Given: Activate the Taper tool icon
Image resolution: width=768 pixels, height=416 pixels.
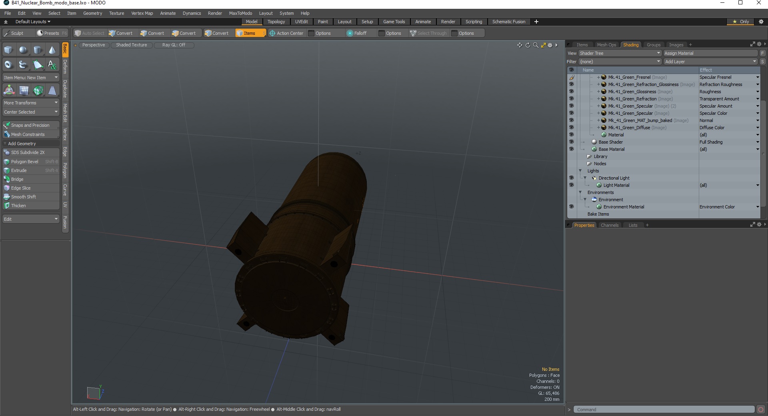Looking at the screenshot, I should coord(52,91).
